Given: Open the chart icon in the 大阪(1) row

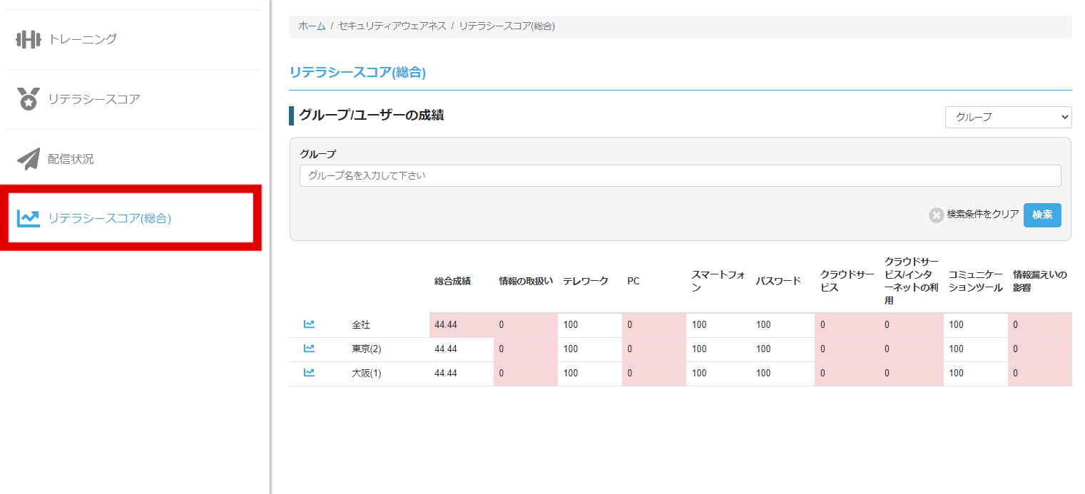Looking at the screenshot, I should click(309, 373).
